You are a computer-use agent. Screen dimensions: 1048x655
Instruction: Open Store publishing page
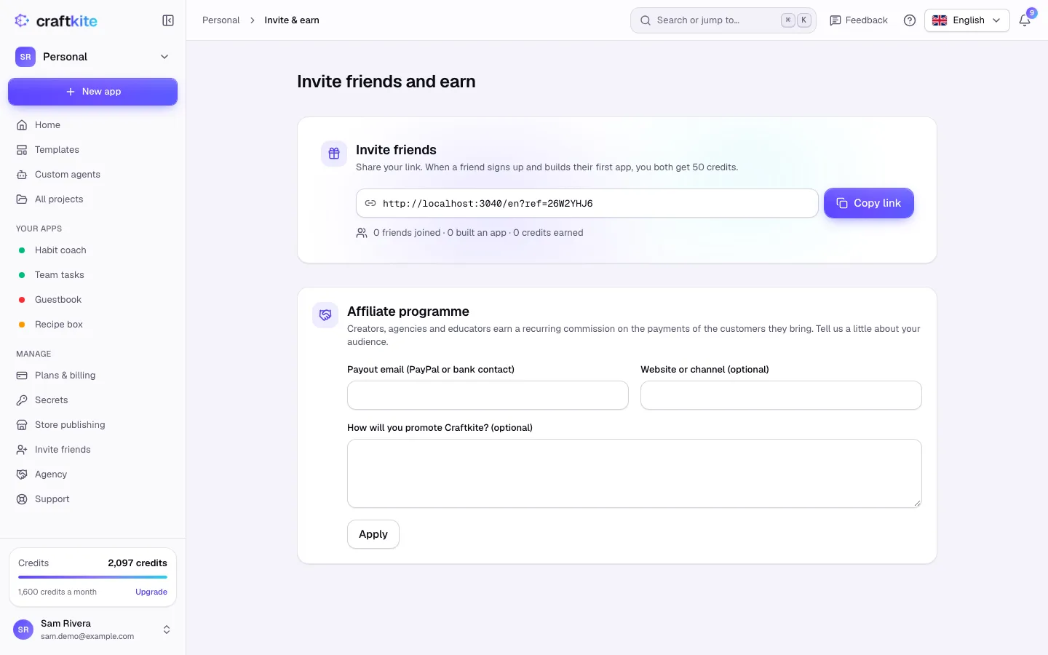[x=92, y=425]
